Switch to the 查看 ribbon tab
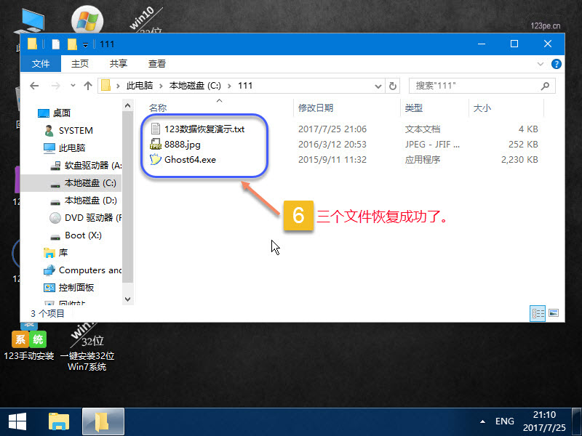 pyautogui.click(x=157, y=64)
